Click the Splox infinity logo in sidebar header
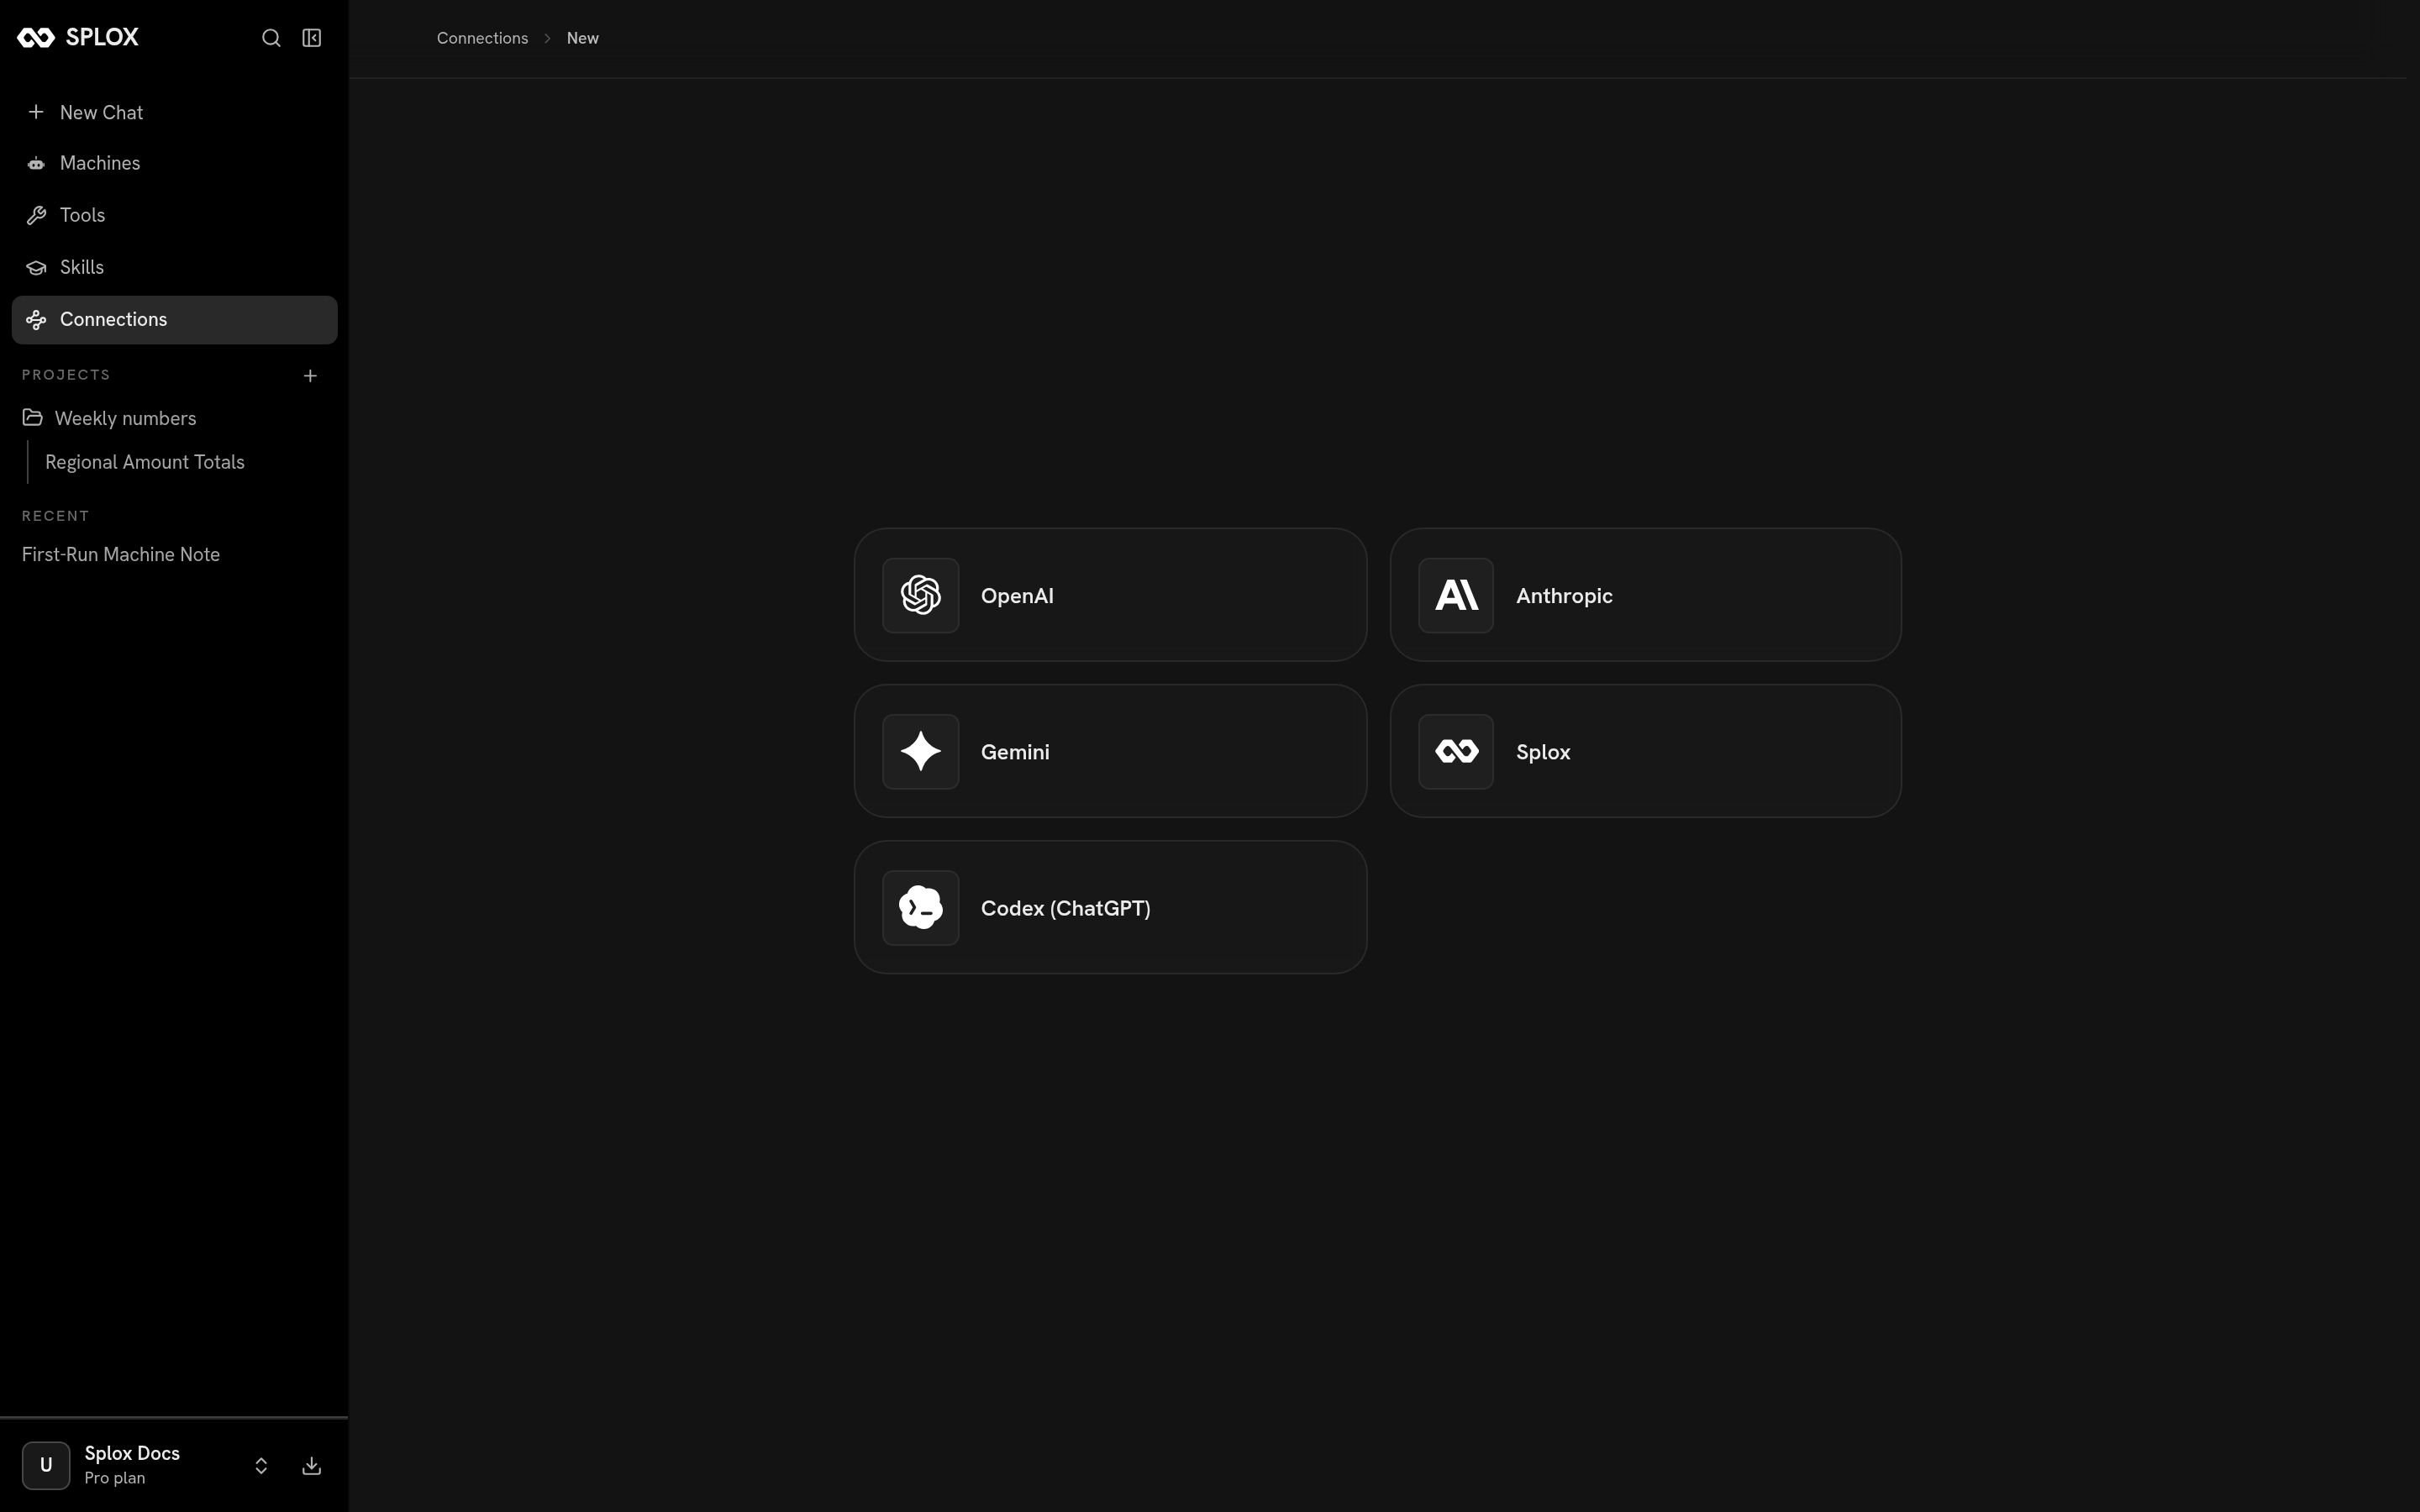This screenshot has width=2420, height=1512. pyautogui.click(x=36, y=38)
